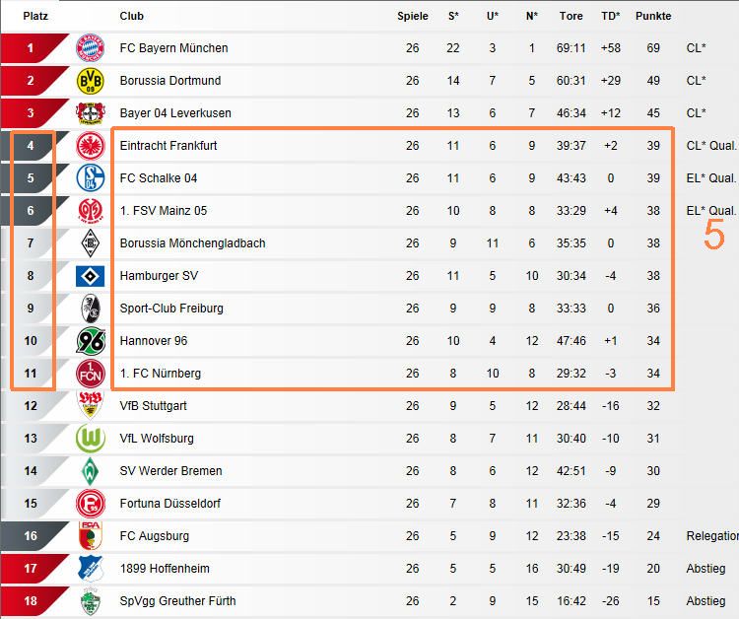Click the Spiele column header

pos(413,16)
